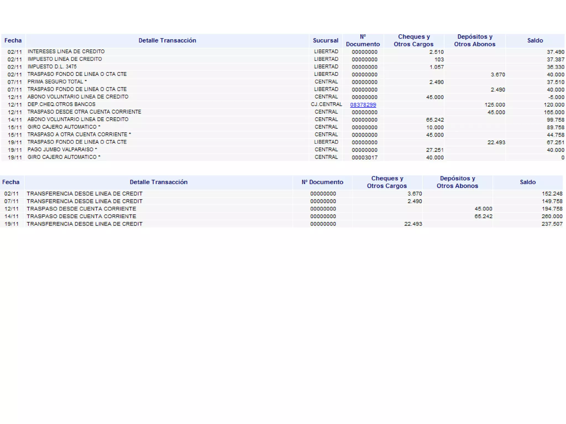
Task: Select INTERESES LINEA DE CREDITO row
Action: (x=66, y=52)
